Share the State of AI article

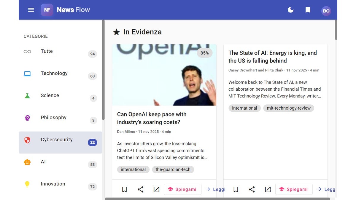tap(252, 189)
